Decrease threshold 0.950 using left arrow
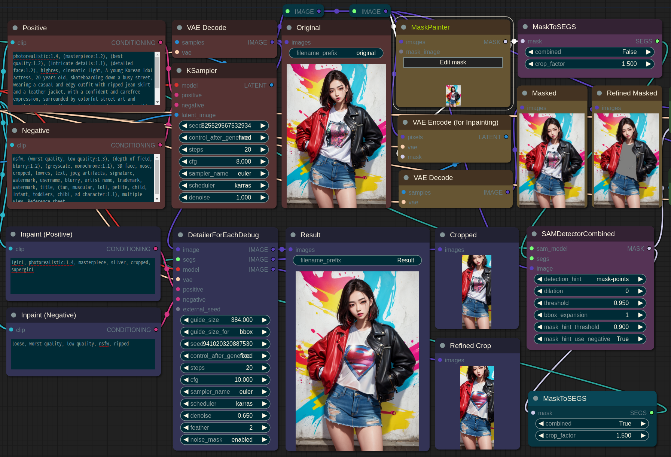This screenshot has height=457, width=671. point(540,303)
